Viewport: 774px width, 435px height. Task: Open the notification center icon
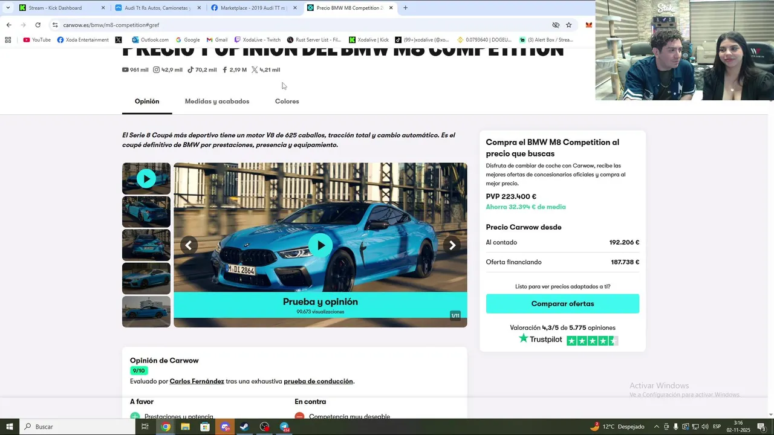point(761,427)
